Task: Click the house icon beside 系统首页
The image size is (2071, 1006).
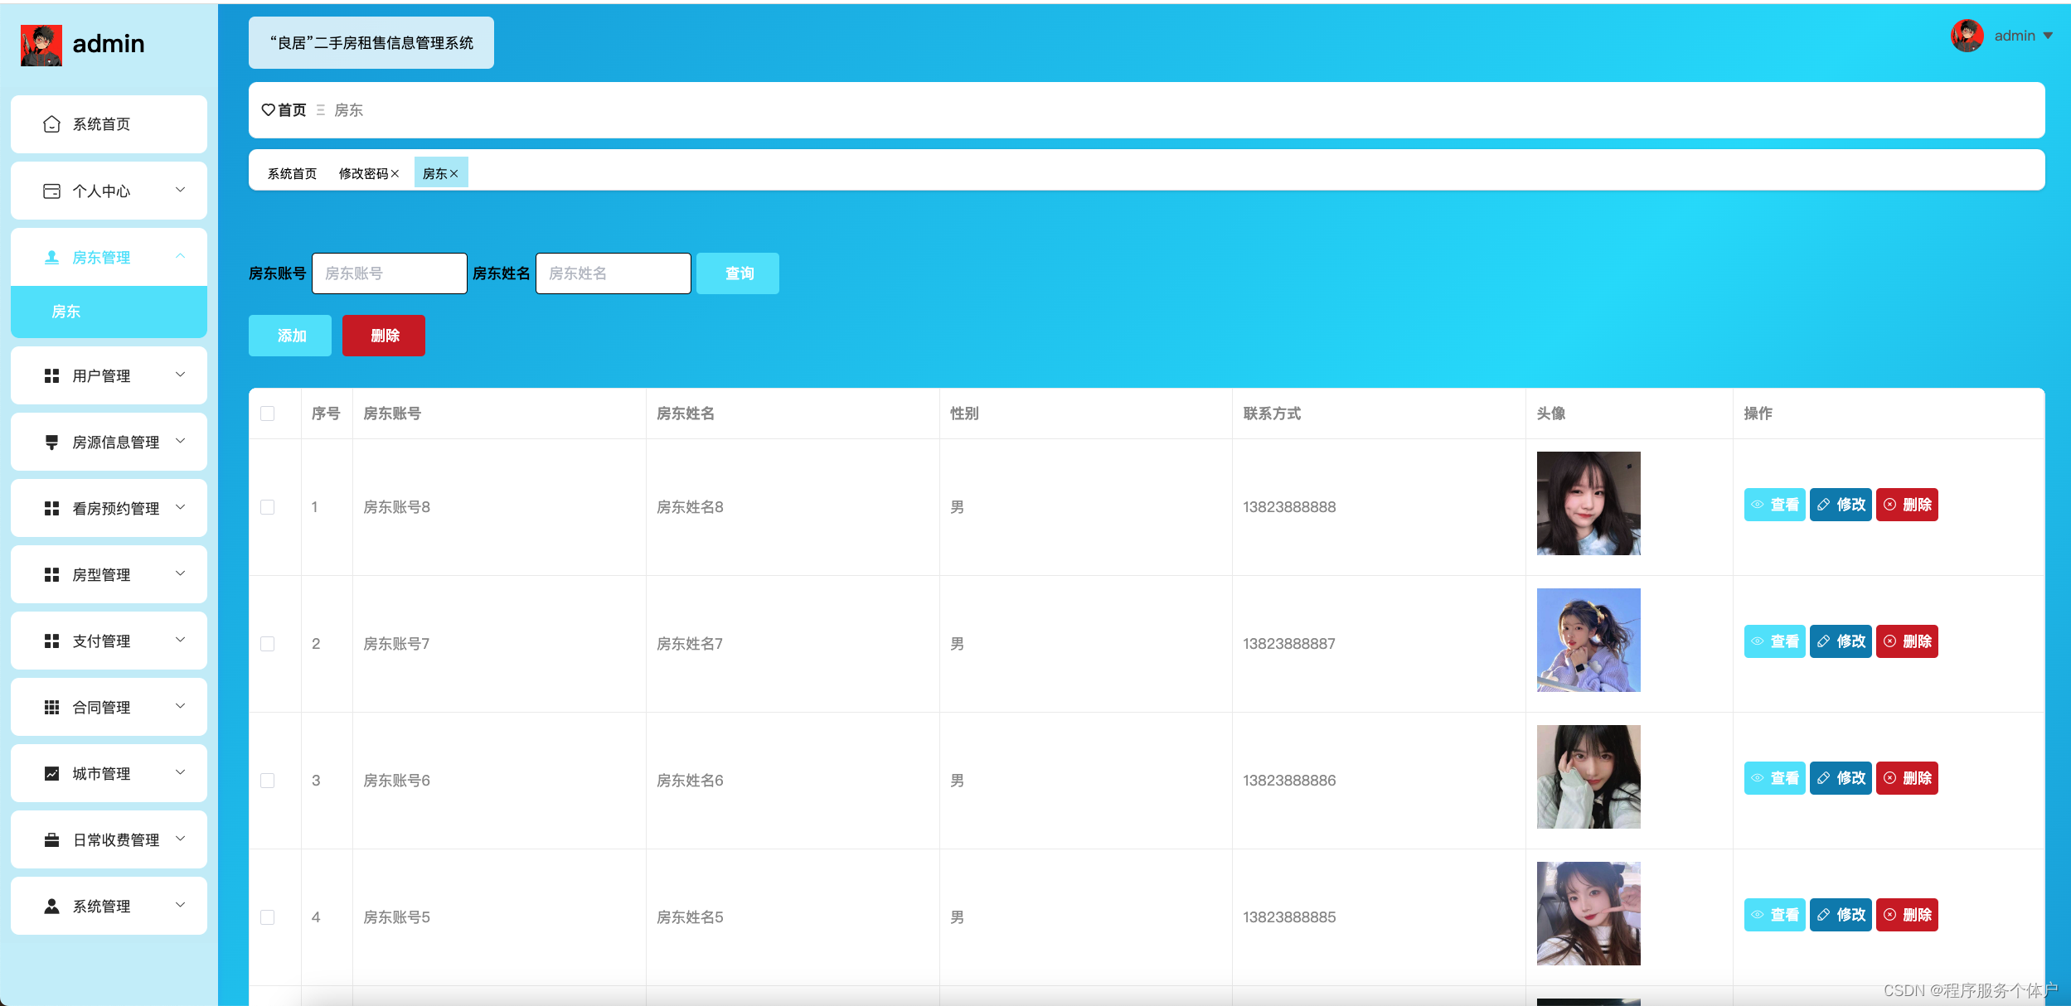Action: click(51, 124)
